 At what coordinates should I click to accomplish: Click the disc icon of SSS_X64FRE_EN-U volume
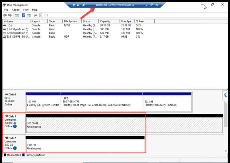tap(5, 37)
